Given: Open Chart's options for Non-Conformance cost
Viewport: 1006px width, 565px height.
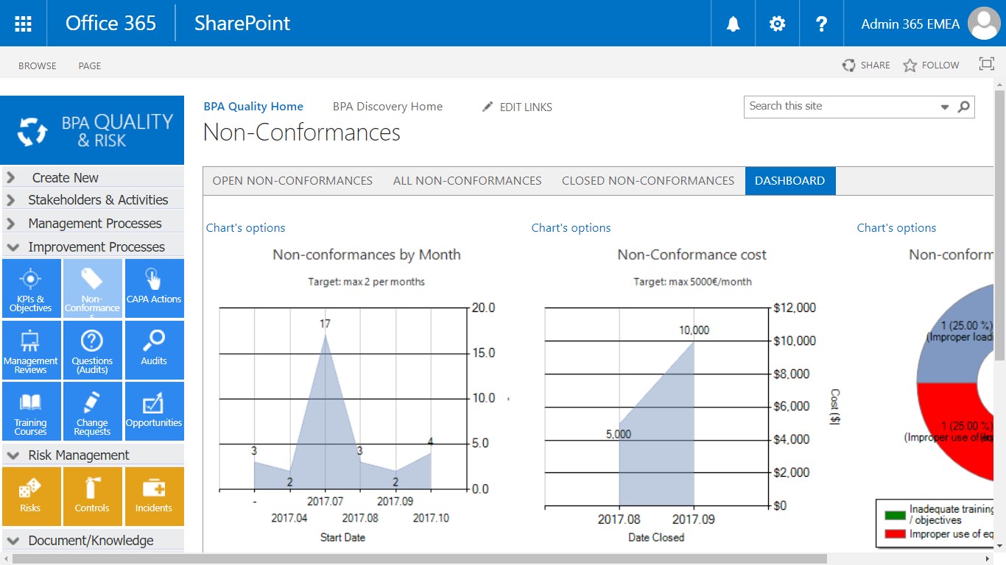Looking at the screenshot, I should point(571,228).
